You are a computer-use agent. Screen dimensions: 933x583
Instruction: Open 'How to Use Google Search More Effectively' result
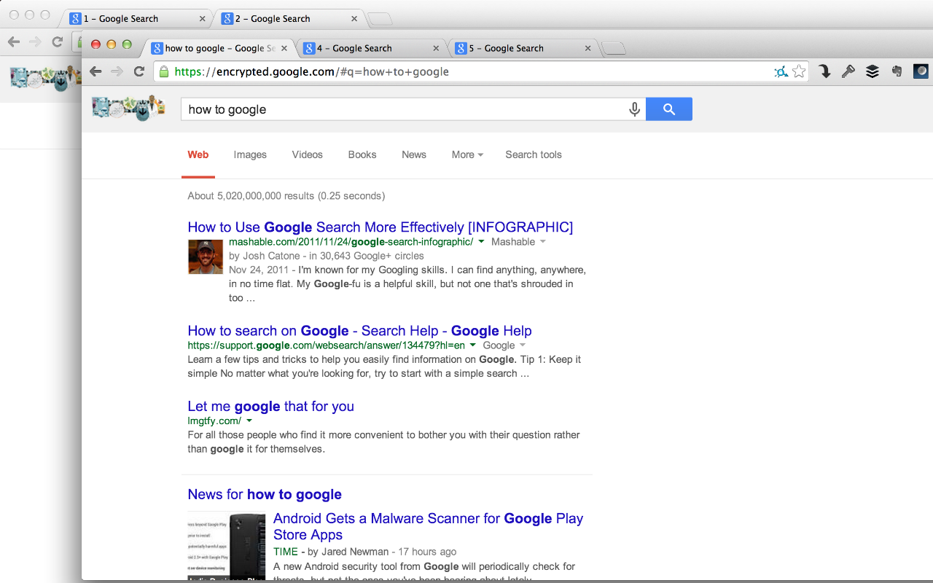click(x=380, y=227)
